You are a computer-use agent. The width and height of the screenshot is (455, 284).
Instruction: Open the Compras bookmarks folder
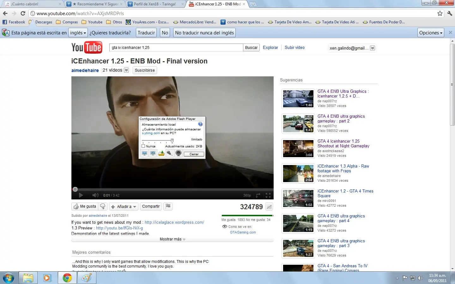coord(67,22)
